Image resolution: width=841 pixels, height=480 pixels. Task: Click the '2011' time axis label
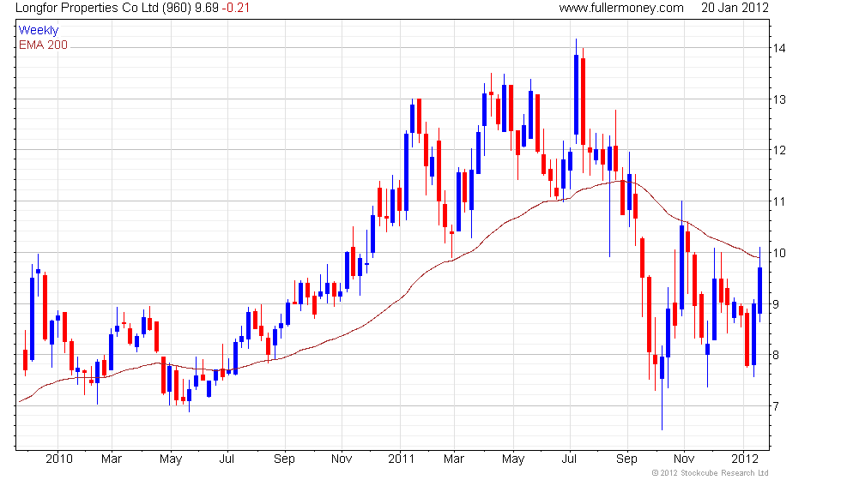click(402, 459)
